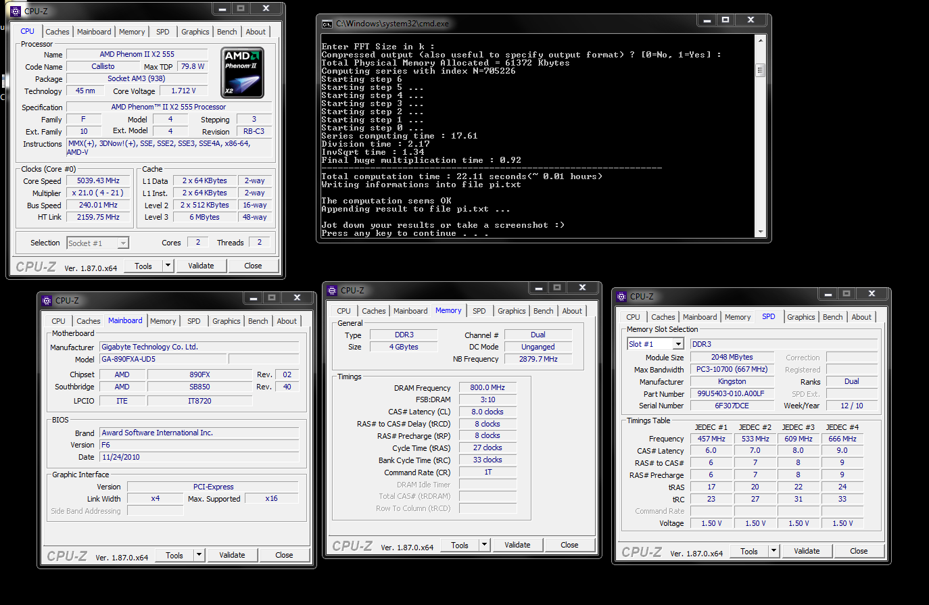
Task: Click the CPU-Z title icon in the Mainboard window
Action: point(47,300)
